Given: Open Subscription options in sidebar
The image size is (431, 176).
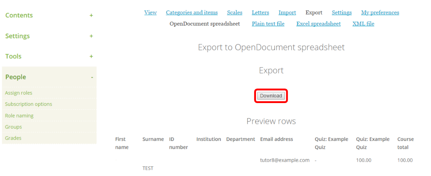Looking at the screenshot, I should click(28, 104).
